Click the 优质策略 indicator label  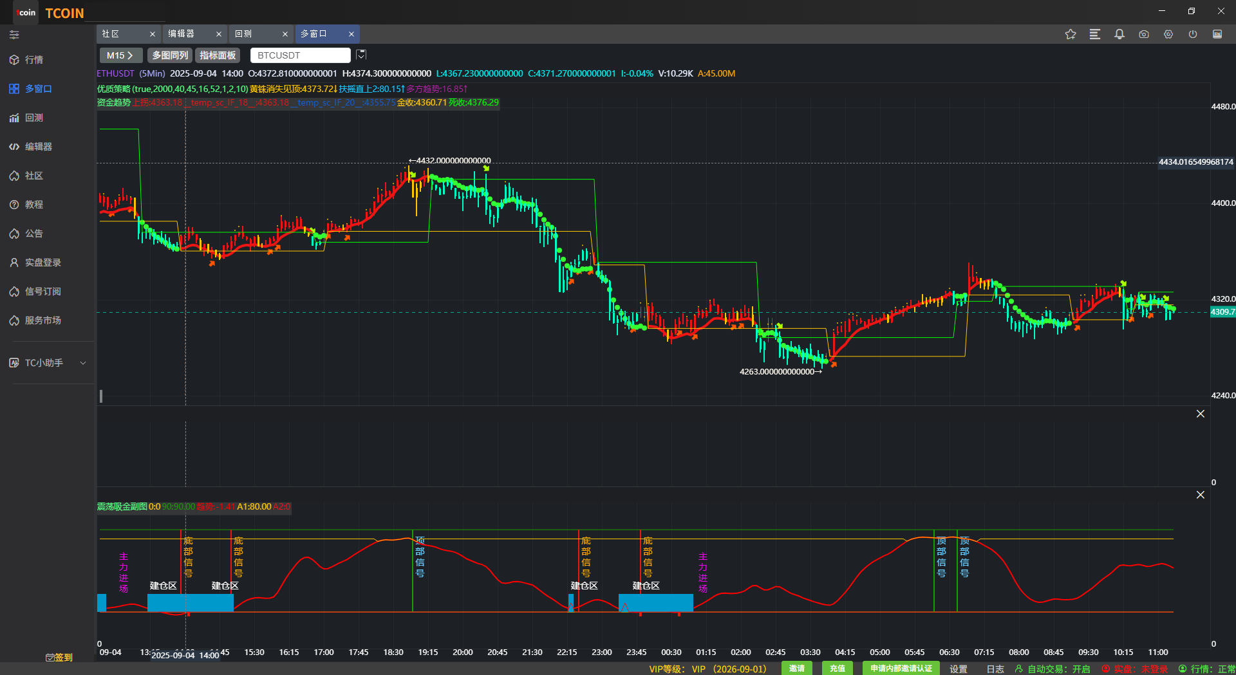pyautogui.click(x=114, y=89)
